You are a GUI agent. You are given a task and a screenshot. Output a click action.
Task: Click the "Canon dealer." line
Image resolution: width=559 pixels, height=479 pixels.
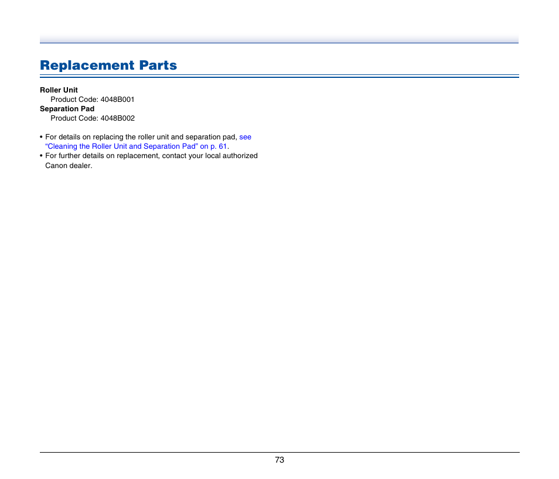point(69,166)
